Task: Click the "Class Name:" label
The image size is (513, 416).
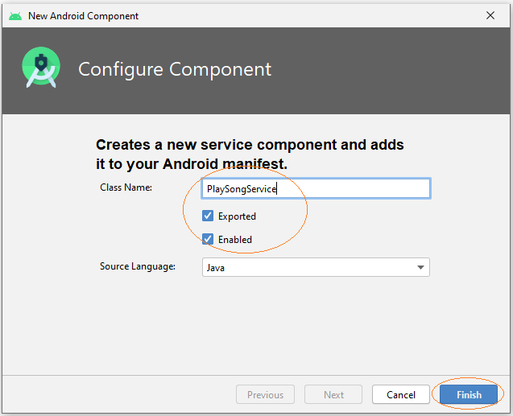Action: tap(126, 187)
